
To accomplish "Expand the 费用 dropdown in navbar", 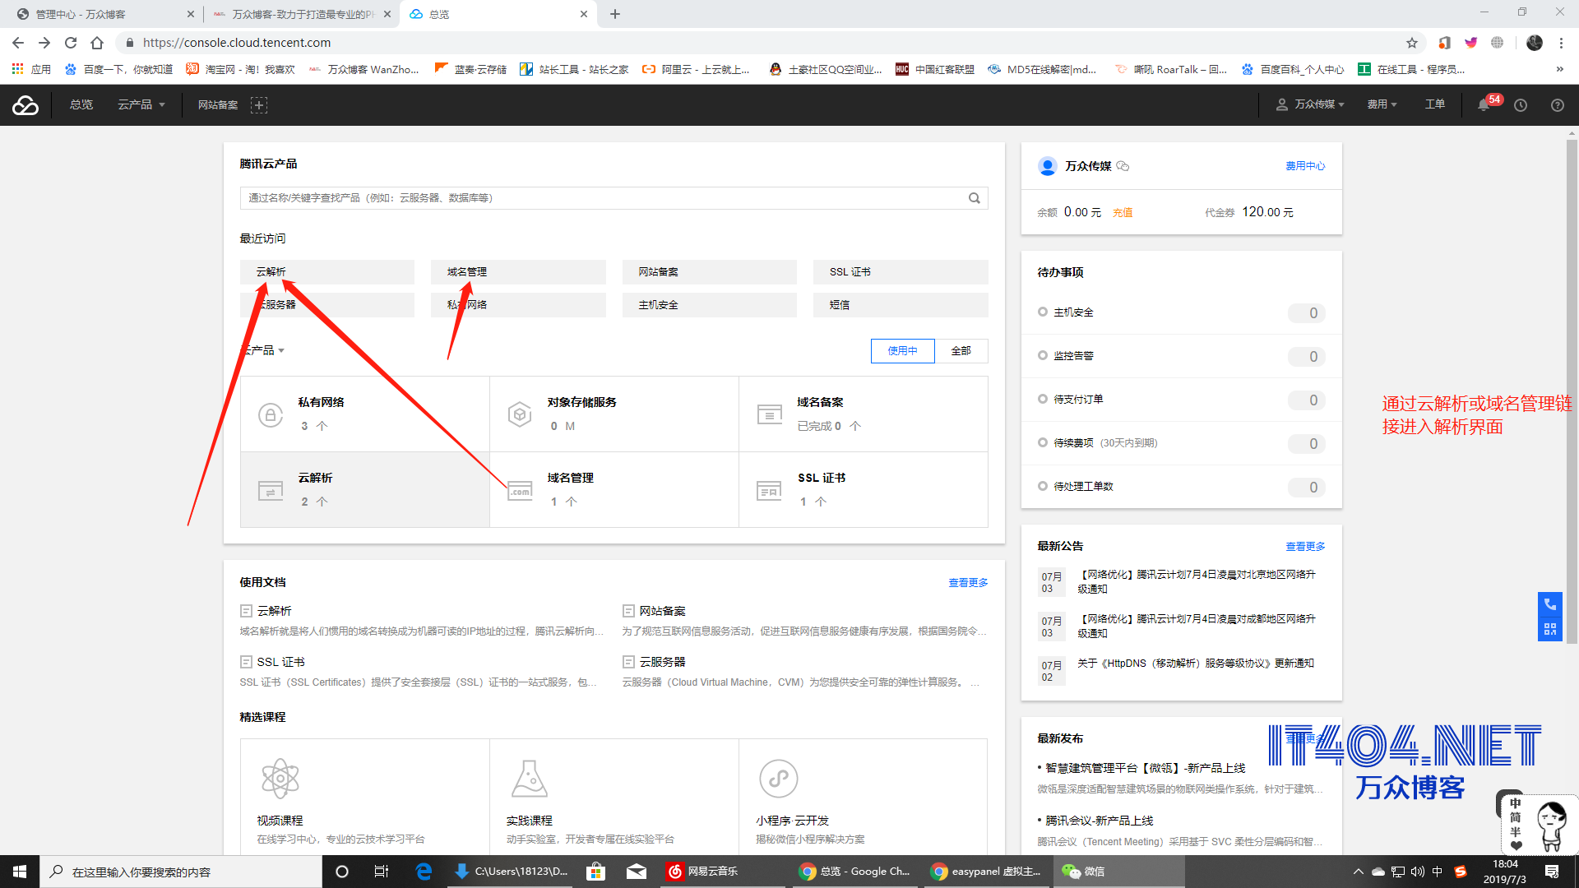I will pos(1382,104).
